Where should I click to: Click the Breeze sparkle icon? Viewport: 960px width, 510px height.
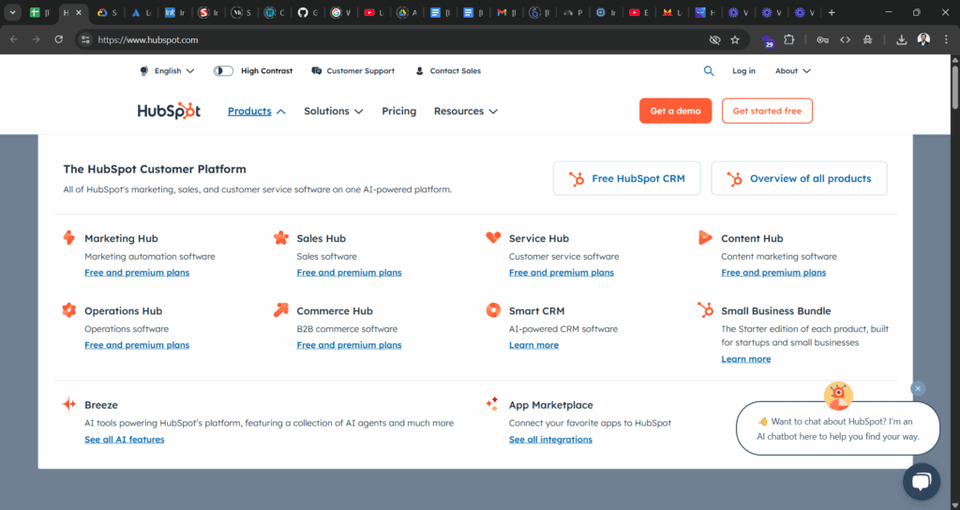pyautogui.click(x=69, y=404)
